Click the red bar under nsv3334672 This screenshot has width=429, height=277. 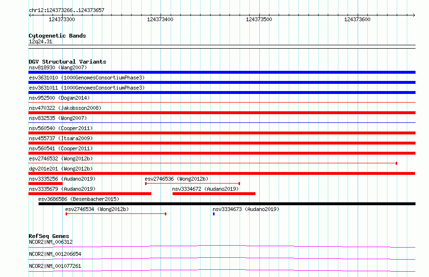214,194
